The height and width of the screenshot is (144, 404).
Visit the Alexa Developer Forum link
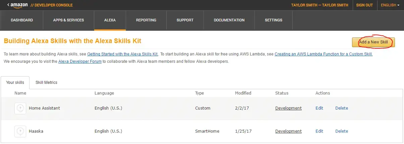pos(80,61)
